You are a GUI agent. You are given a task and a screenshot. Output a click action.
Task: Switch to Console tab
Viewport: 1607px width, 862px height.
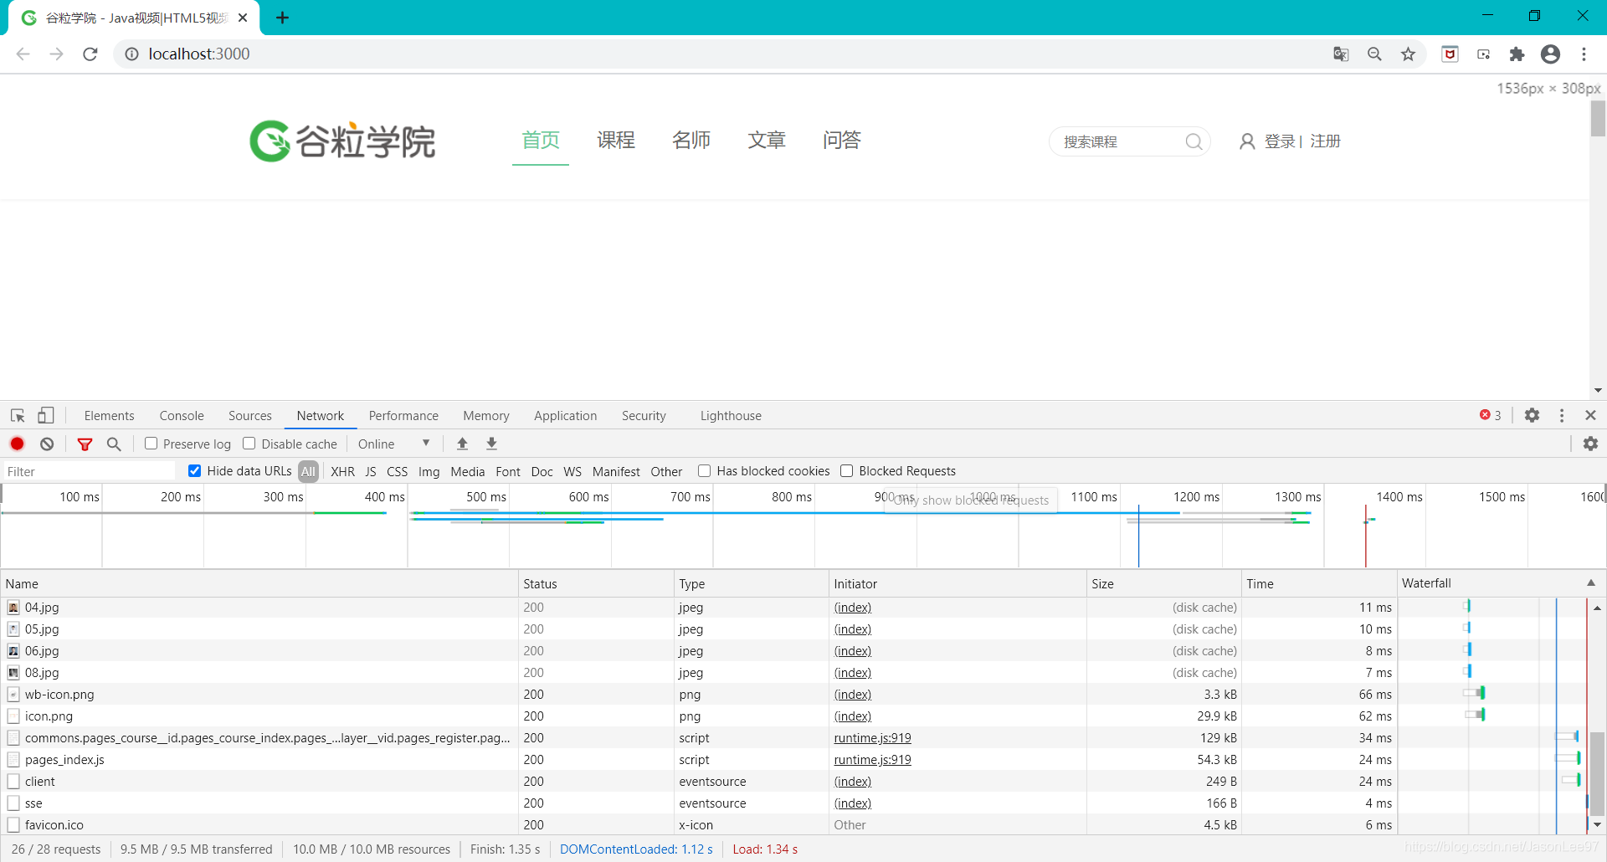coord(182,415)
